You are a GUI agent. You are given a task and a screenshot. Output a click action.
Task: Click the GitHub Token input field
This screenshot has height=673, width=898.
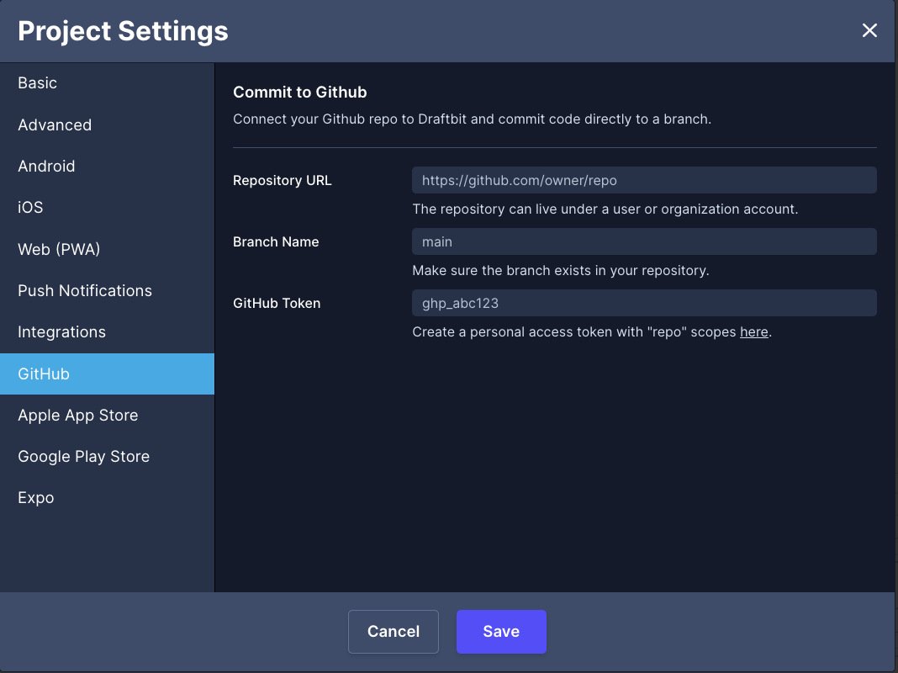point(644,303)
